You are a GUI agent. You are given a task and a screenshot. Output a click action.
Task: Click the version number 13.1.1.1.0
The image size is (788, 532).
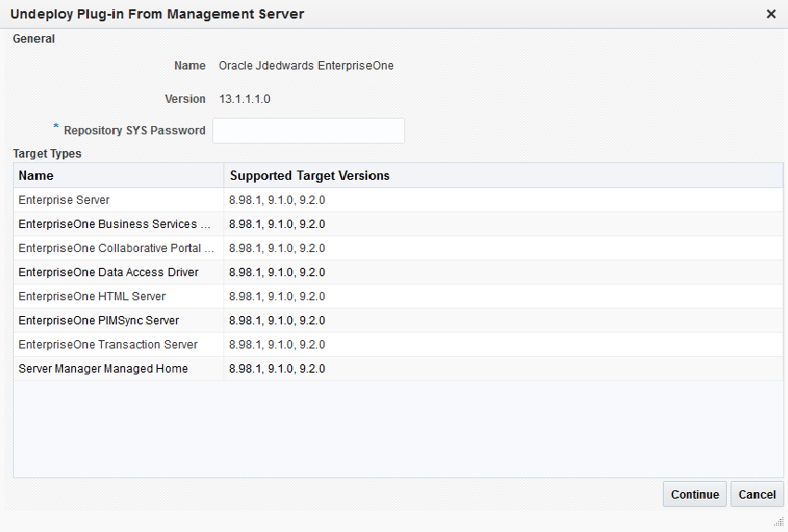[x=245, y=98]
